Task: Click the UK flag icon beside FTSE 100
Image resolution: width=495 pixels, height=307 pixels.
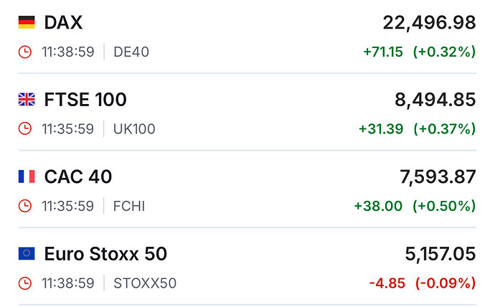Action: (27, 99)
